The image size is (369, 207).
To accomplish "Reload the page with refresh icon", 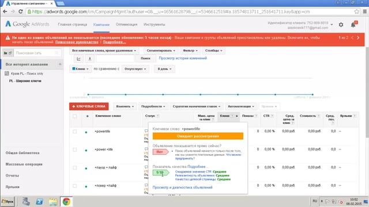I will click(21, 11).
